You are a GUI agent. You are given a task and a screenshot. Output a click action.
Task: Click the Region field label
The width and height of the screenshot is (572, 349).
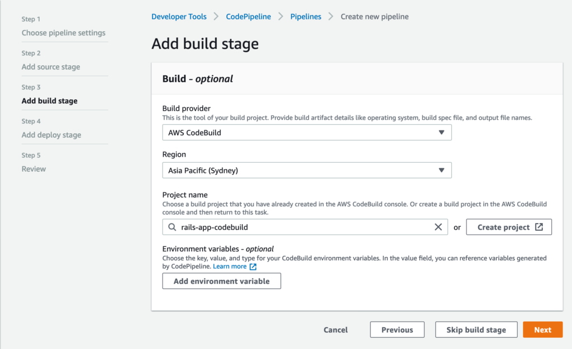coord(174,154)
